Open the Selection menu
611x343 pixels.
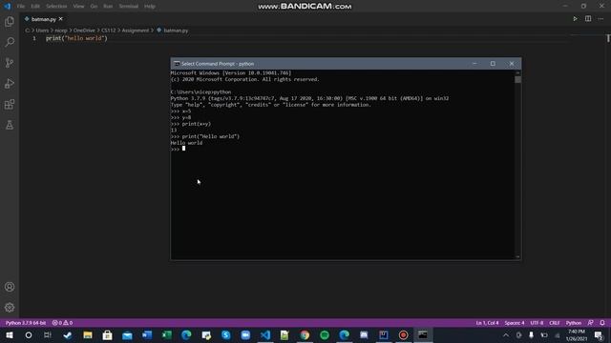(56, 7)
